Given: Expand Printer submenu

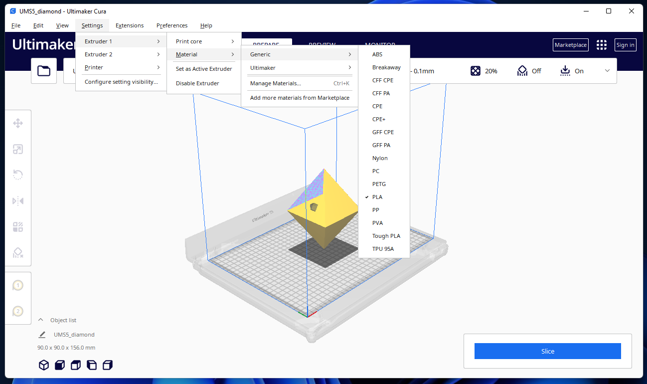Looking at the screenshot, I should (x=121, y=67).
